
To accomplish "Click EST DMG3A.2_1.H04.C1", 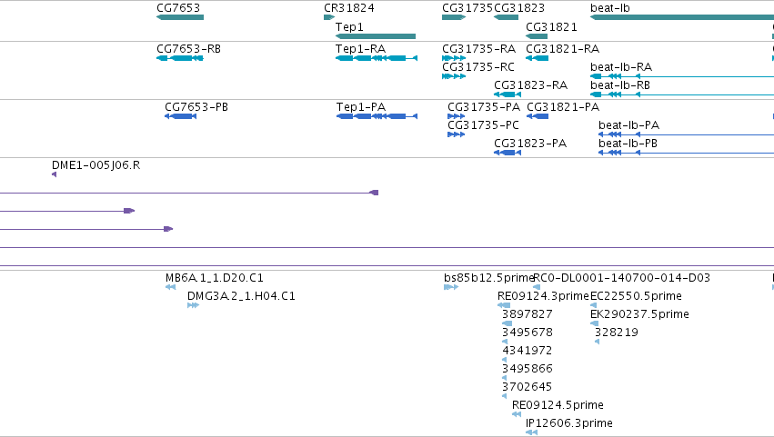I will point(193,305).
